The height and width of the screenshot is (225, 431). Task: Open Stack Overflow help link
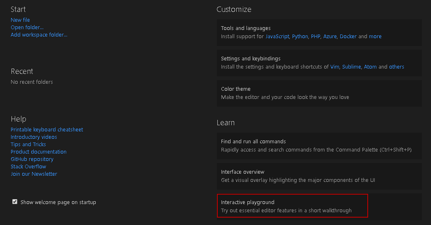coord(28,166)
